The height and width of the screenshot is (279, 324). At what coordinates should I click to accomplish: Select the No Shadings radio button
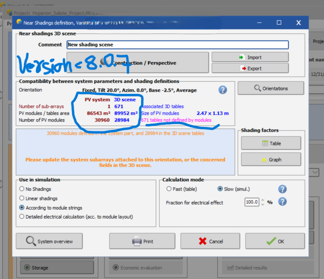click(21, 189)
